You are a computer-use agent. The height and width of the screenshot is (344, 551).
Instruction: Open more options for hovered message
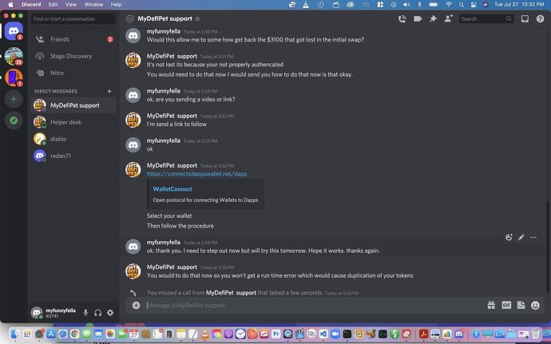[x=533, y=237]
